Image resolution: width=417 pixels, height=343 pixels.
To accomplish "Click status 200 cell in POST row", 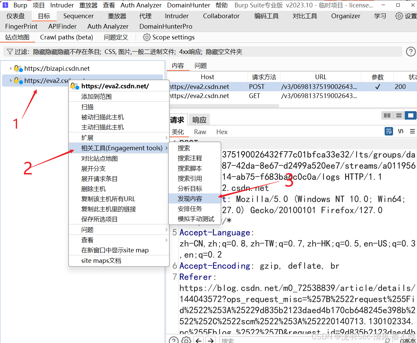I will pyautogui.click(x=400, y=87).
